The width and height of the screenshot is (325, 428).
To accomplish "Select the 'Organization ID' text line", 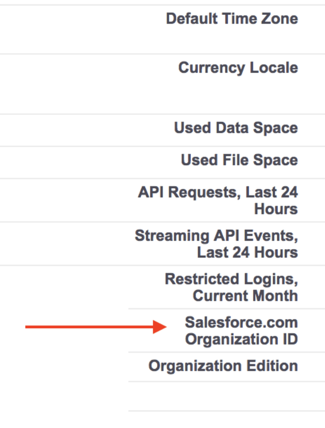I will tap(241, 339).
